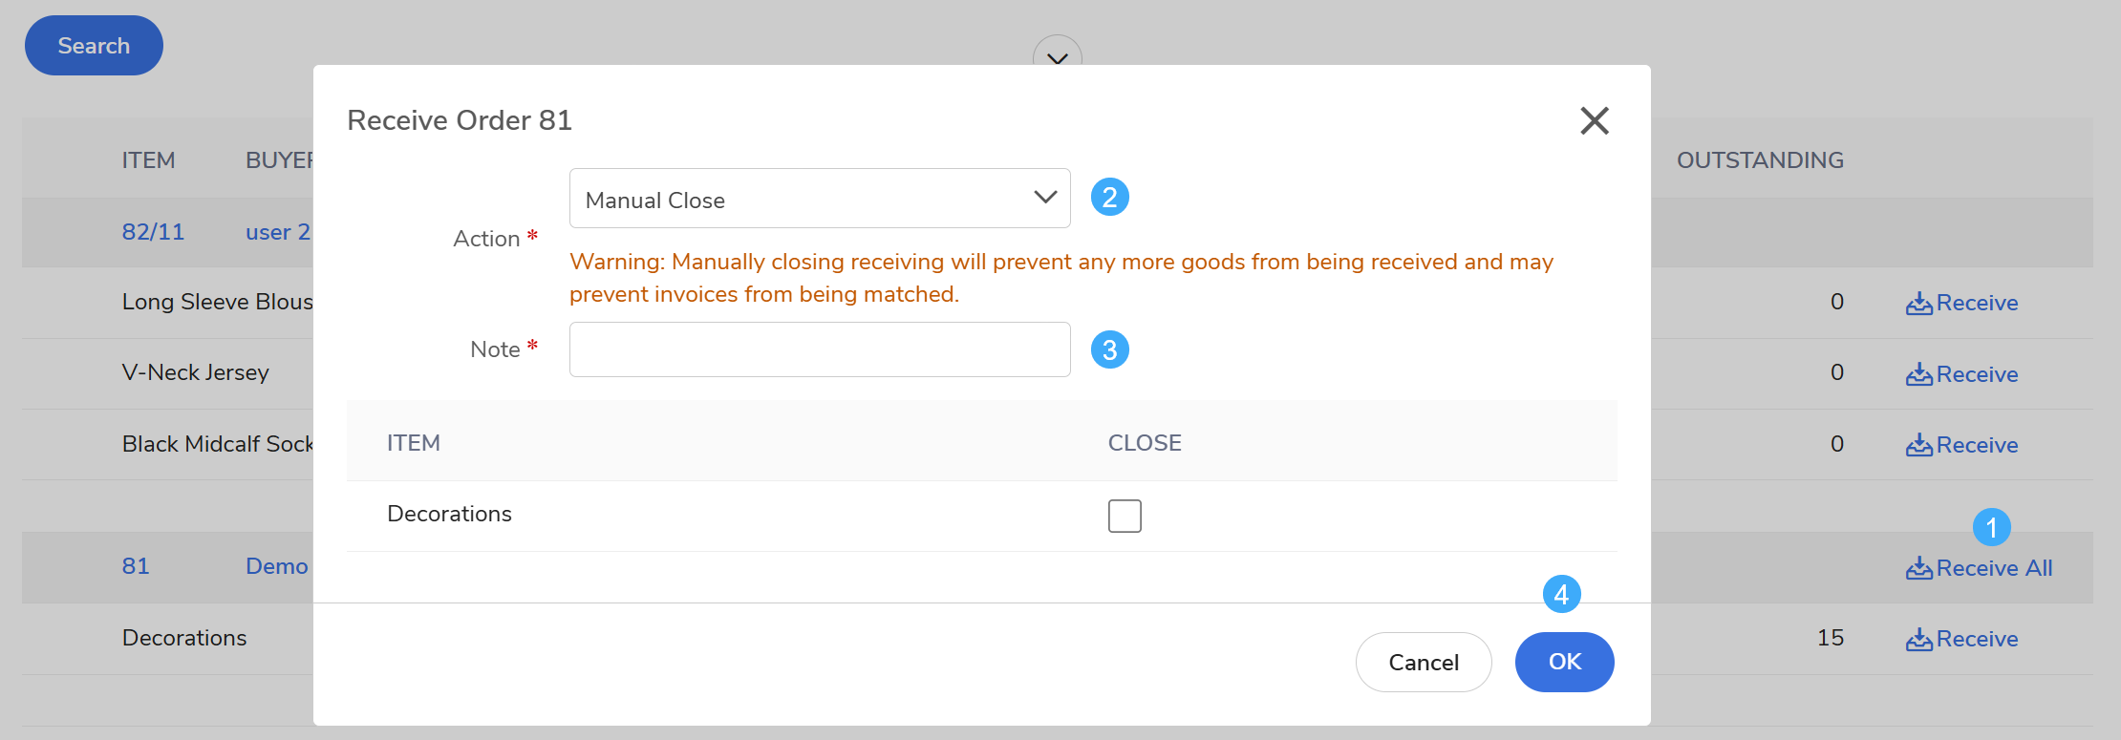
Task: Open order 81 link
Action: click(x=136, y=566)
